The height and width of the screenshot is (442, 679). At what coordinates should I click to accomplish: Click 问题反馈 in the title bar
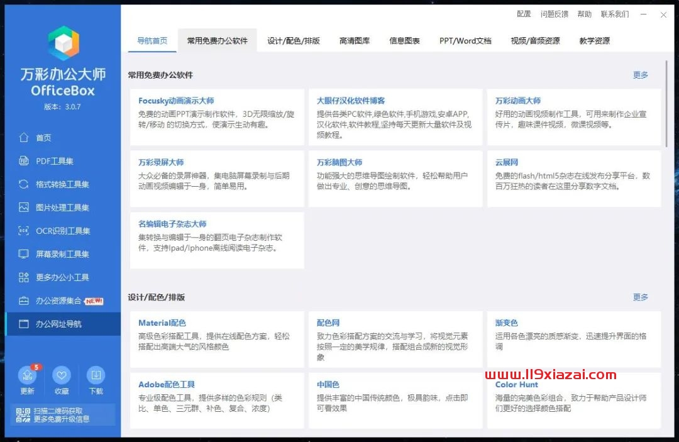coord(555,14)
